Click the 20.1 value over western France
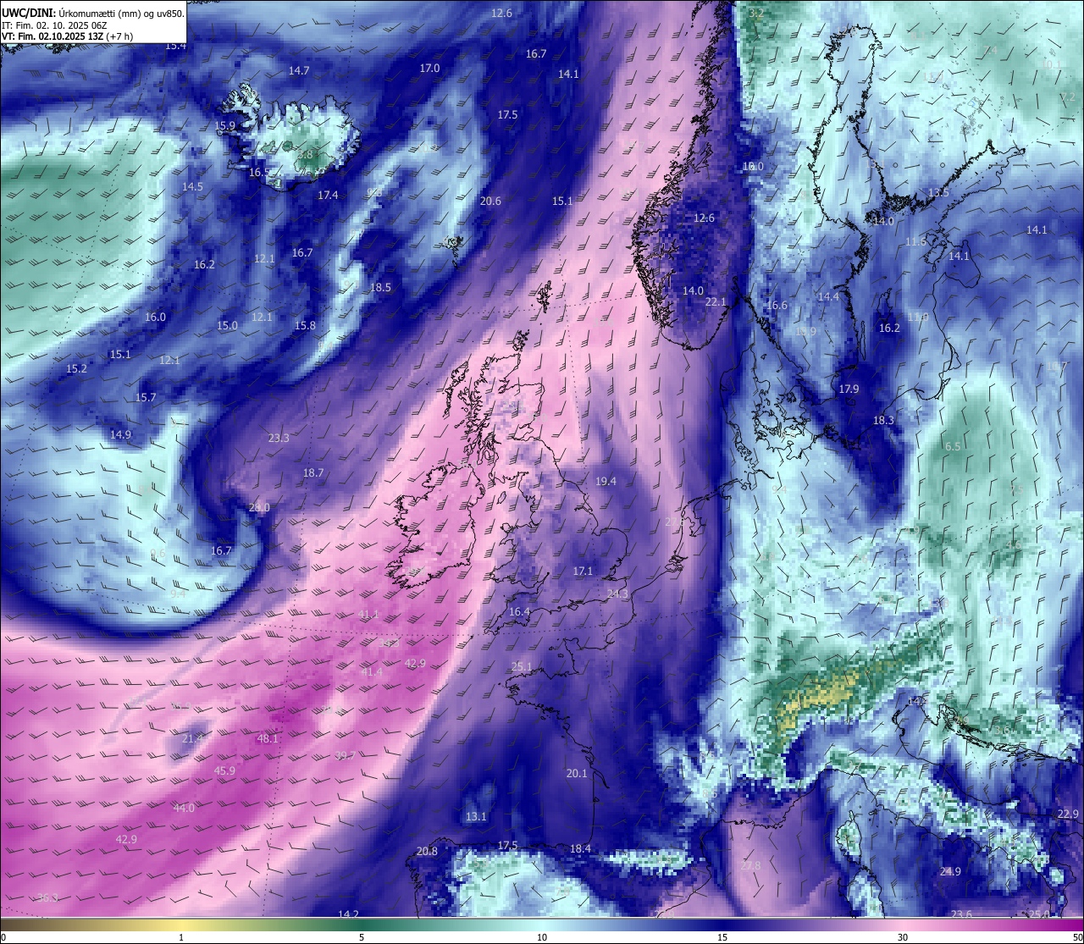This screenshot has width=1084, height=944. click(x=577, y=773)
